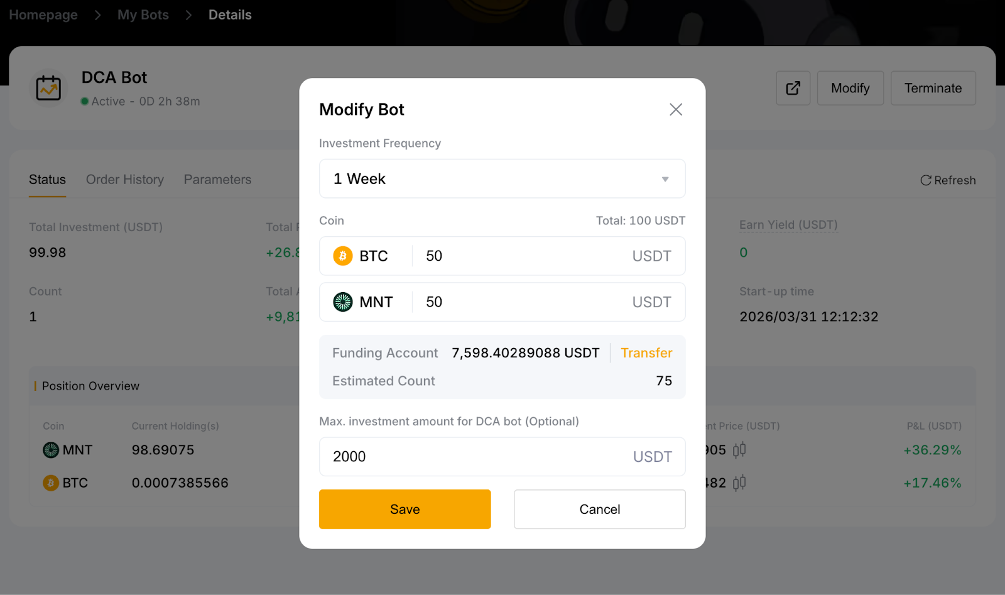Navigate to Homepage breadcrumb
The width and height of the screenshot is (1005, 595).
[43, 15]
